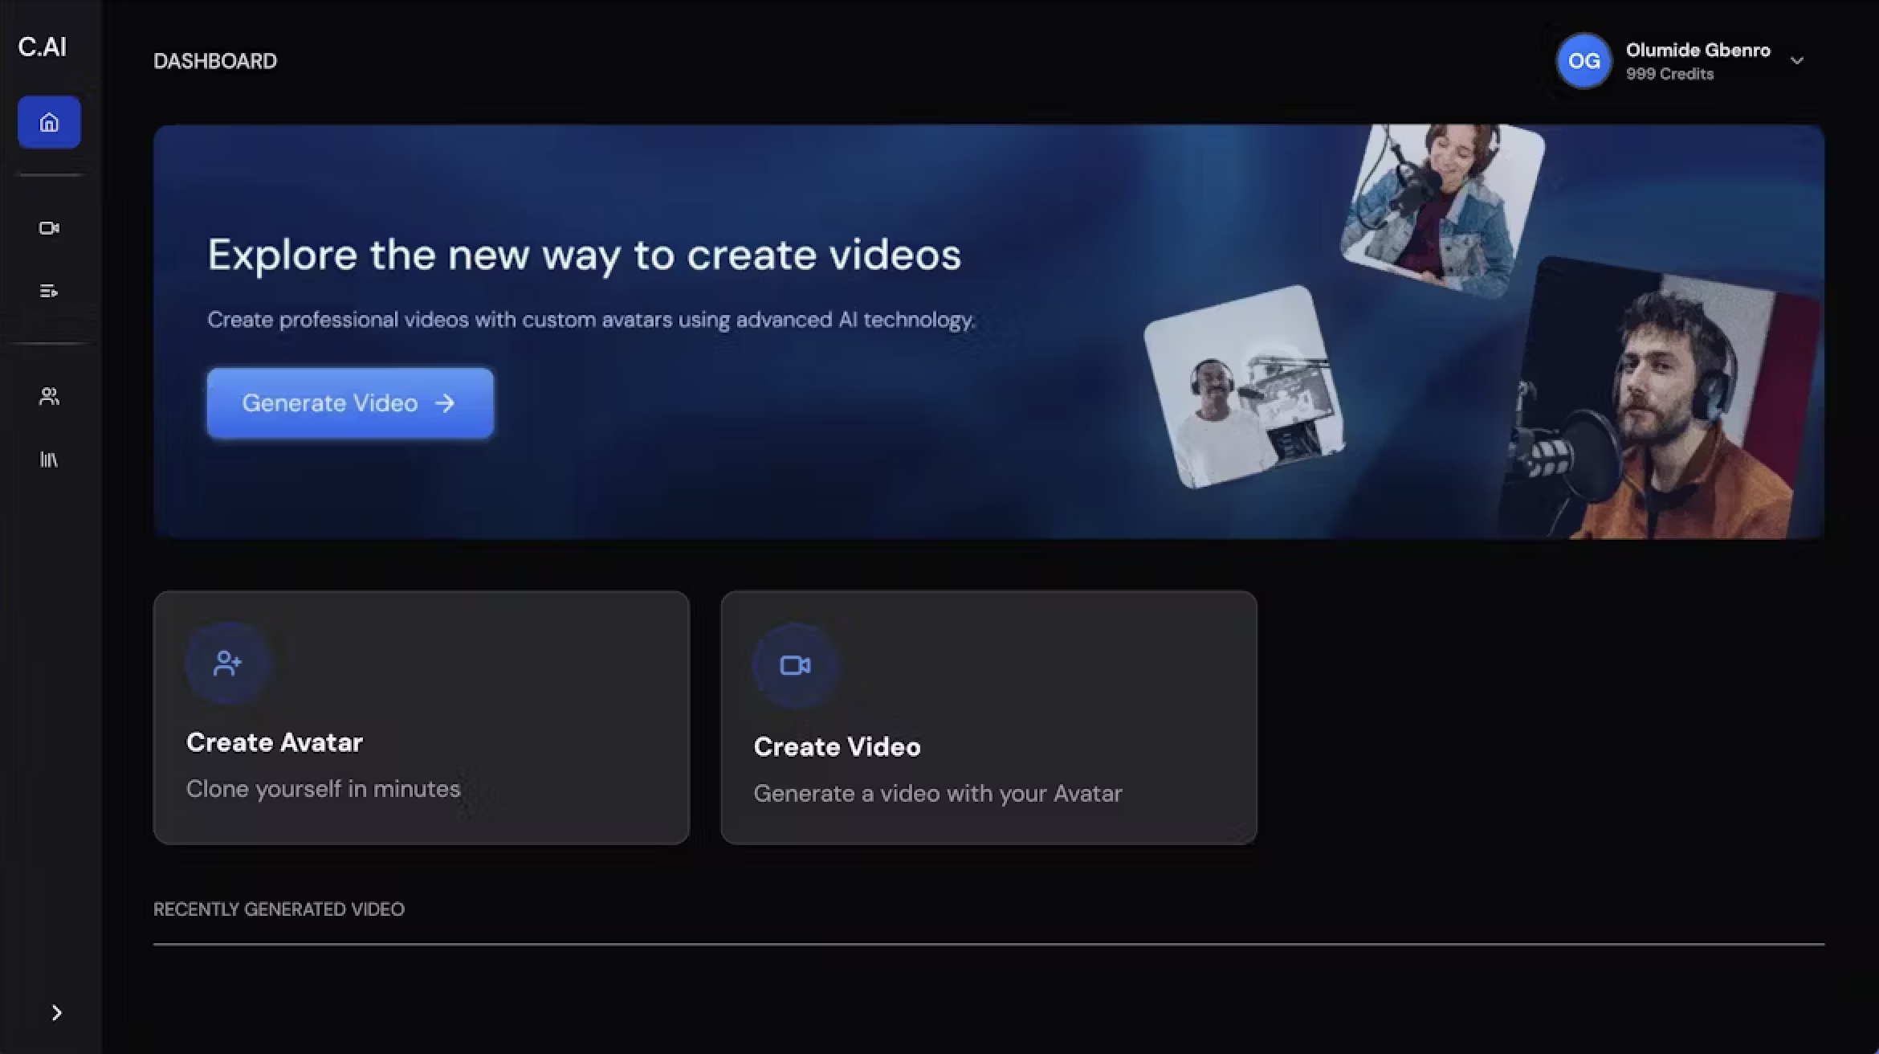
Task: Open the account dropdown next to Olumide Gbenro
Action: coord(1796,61)
